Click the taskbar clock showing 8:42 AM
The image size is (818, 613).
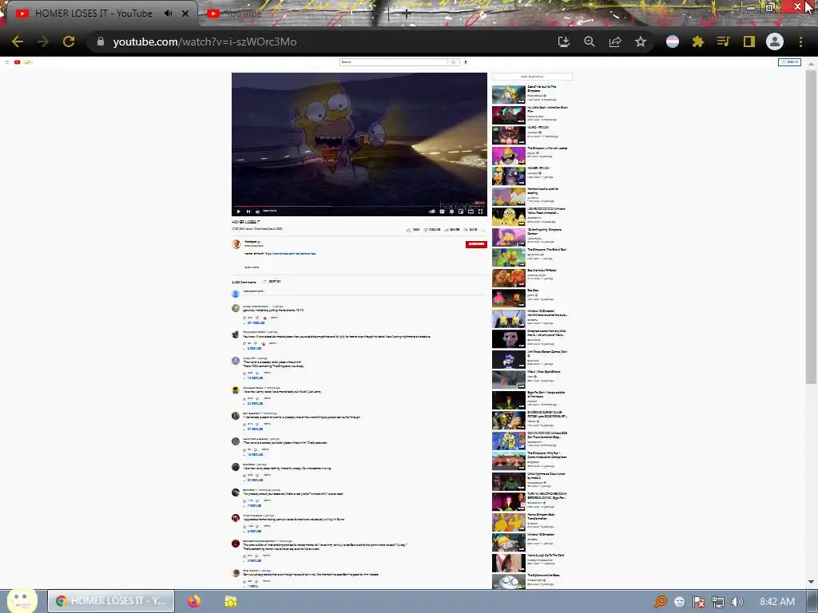777,602
